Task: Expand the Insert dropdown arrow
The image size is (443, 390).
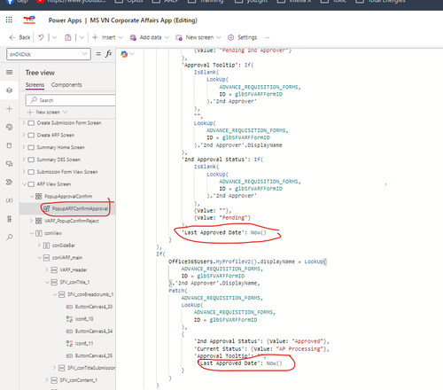Action: (x=120, y=37)
